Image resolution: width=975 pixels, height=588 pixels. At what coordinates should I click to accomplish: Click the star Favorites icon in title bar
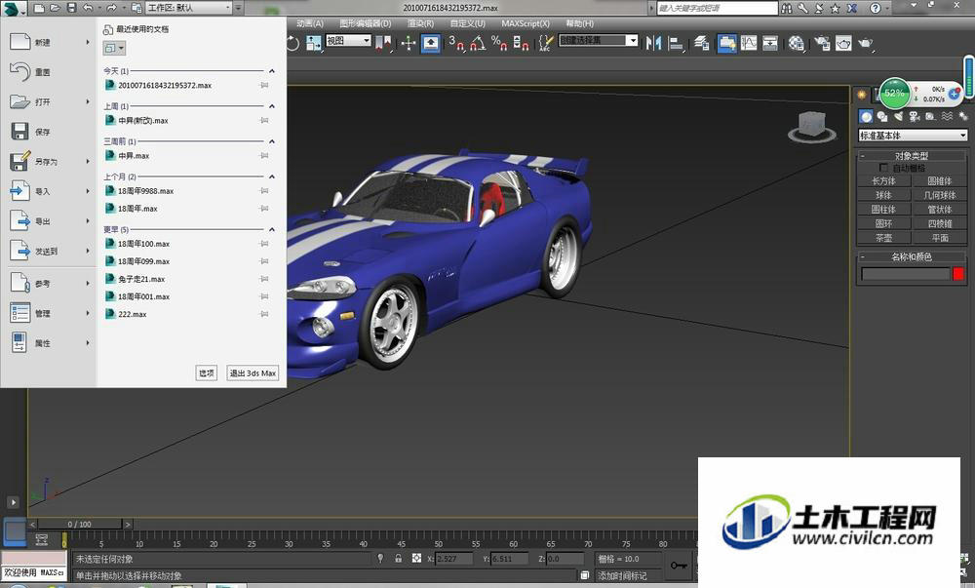(x=836, y=8)
